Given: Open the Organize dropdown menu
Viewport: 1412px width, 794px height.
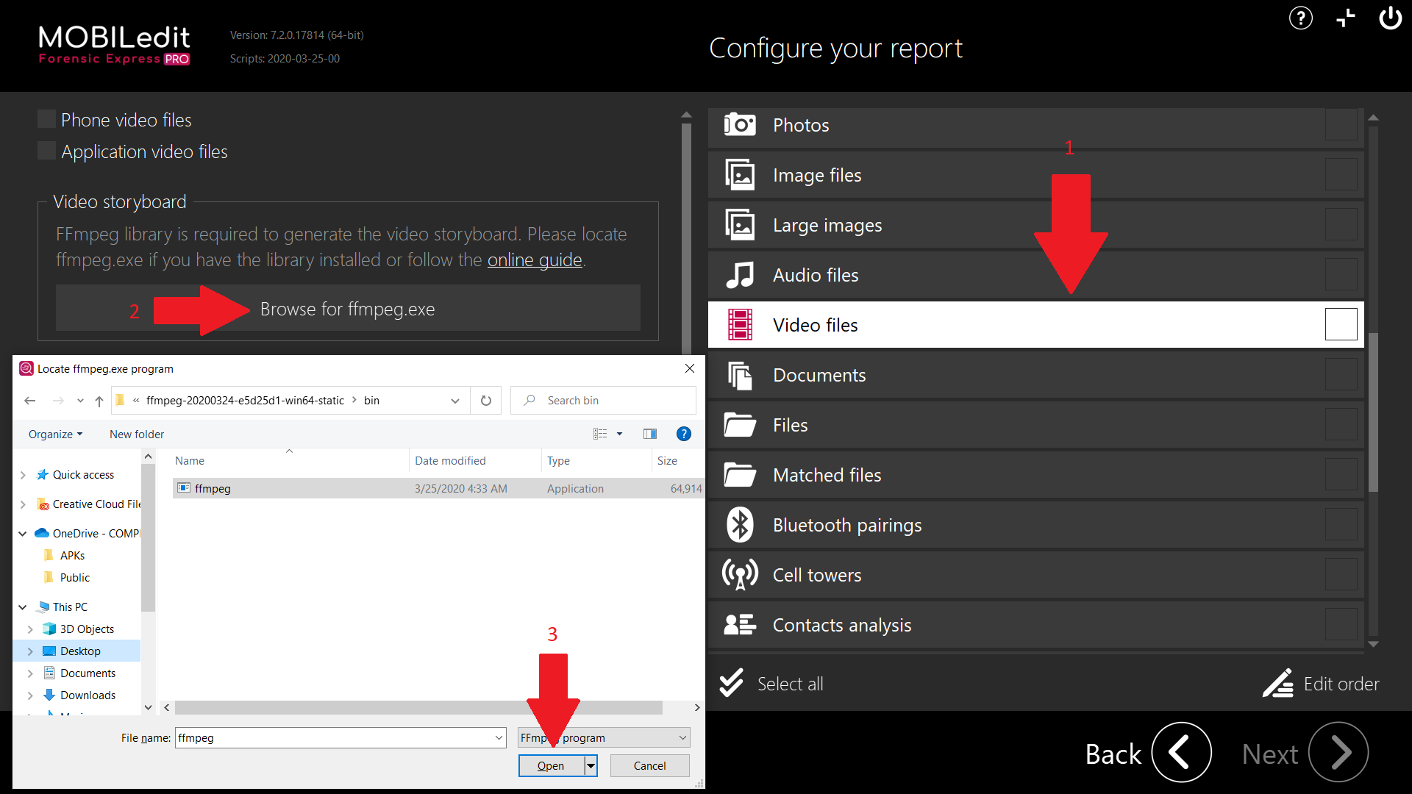Looking at the screenshot, I should point(55,434).
